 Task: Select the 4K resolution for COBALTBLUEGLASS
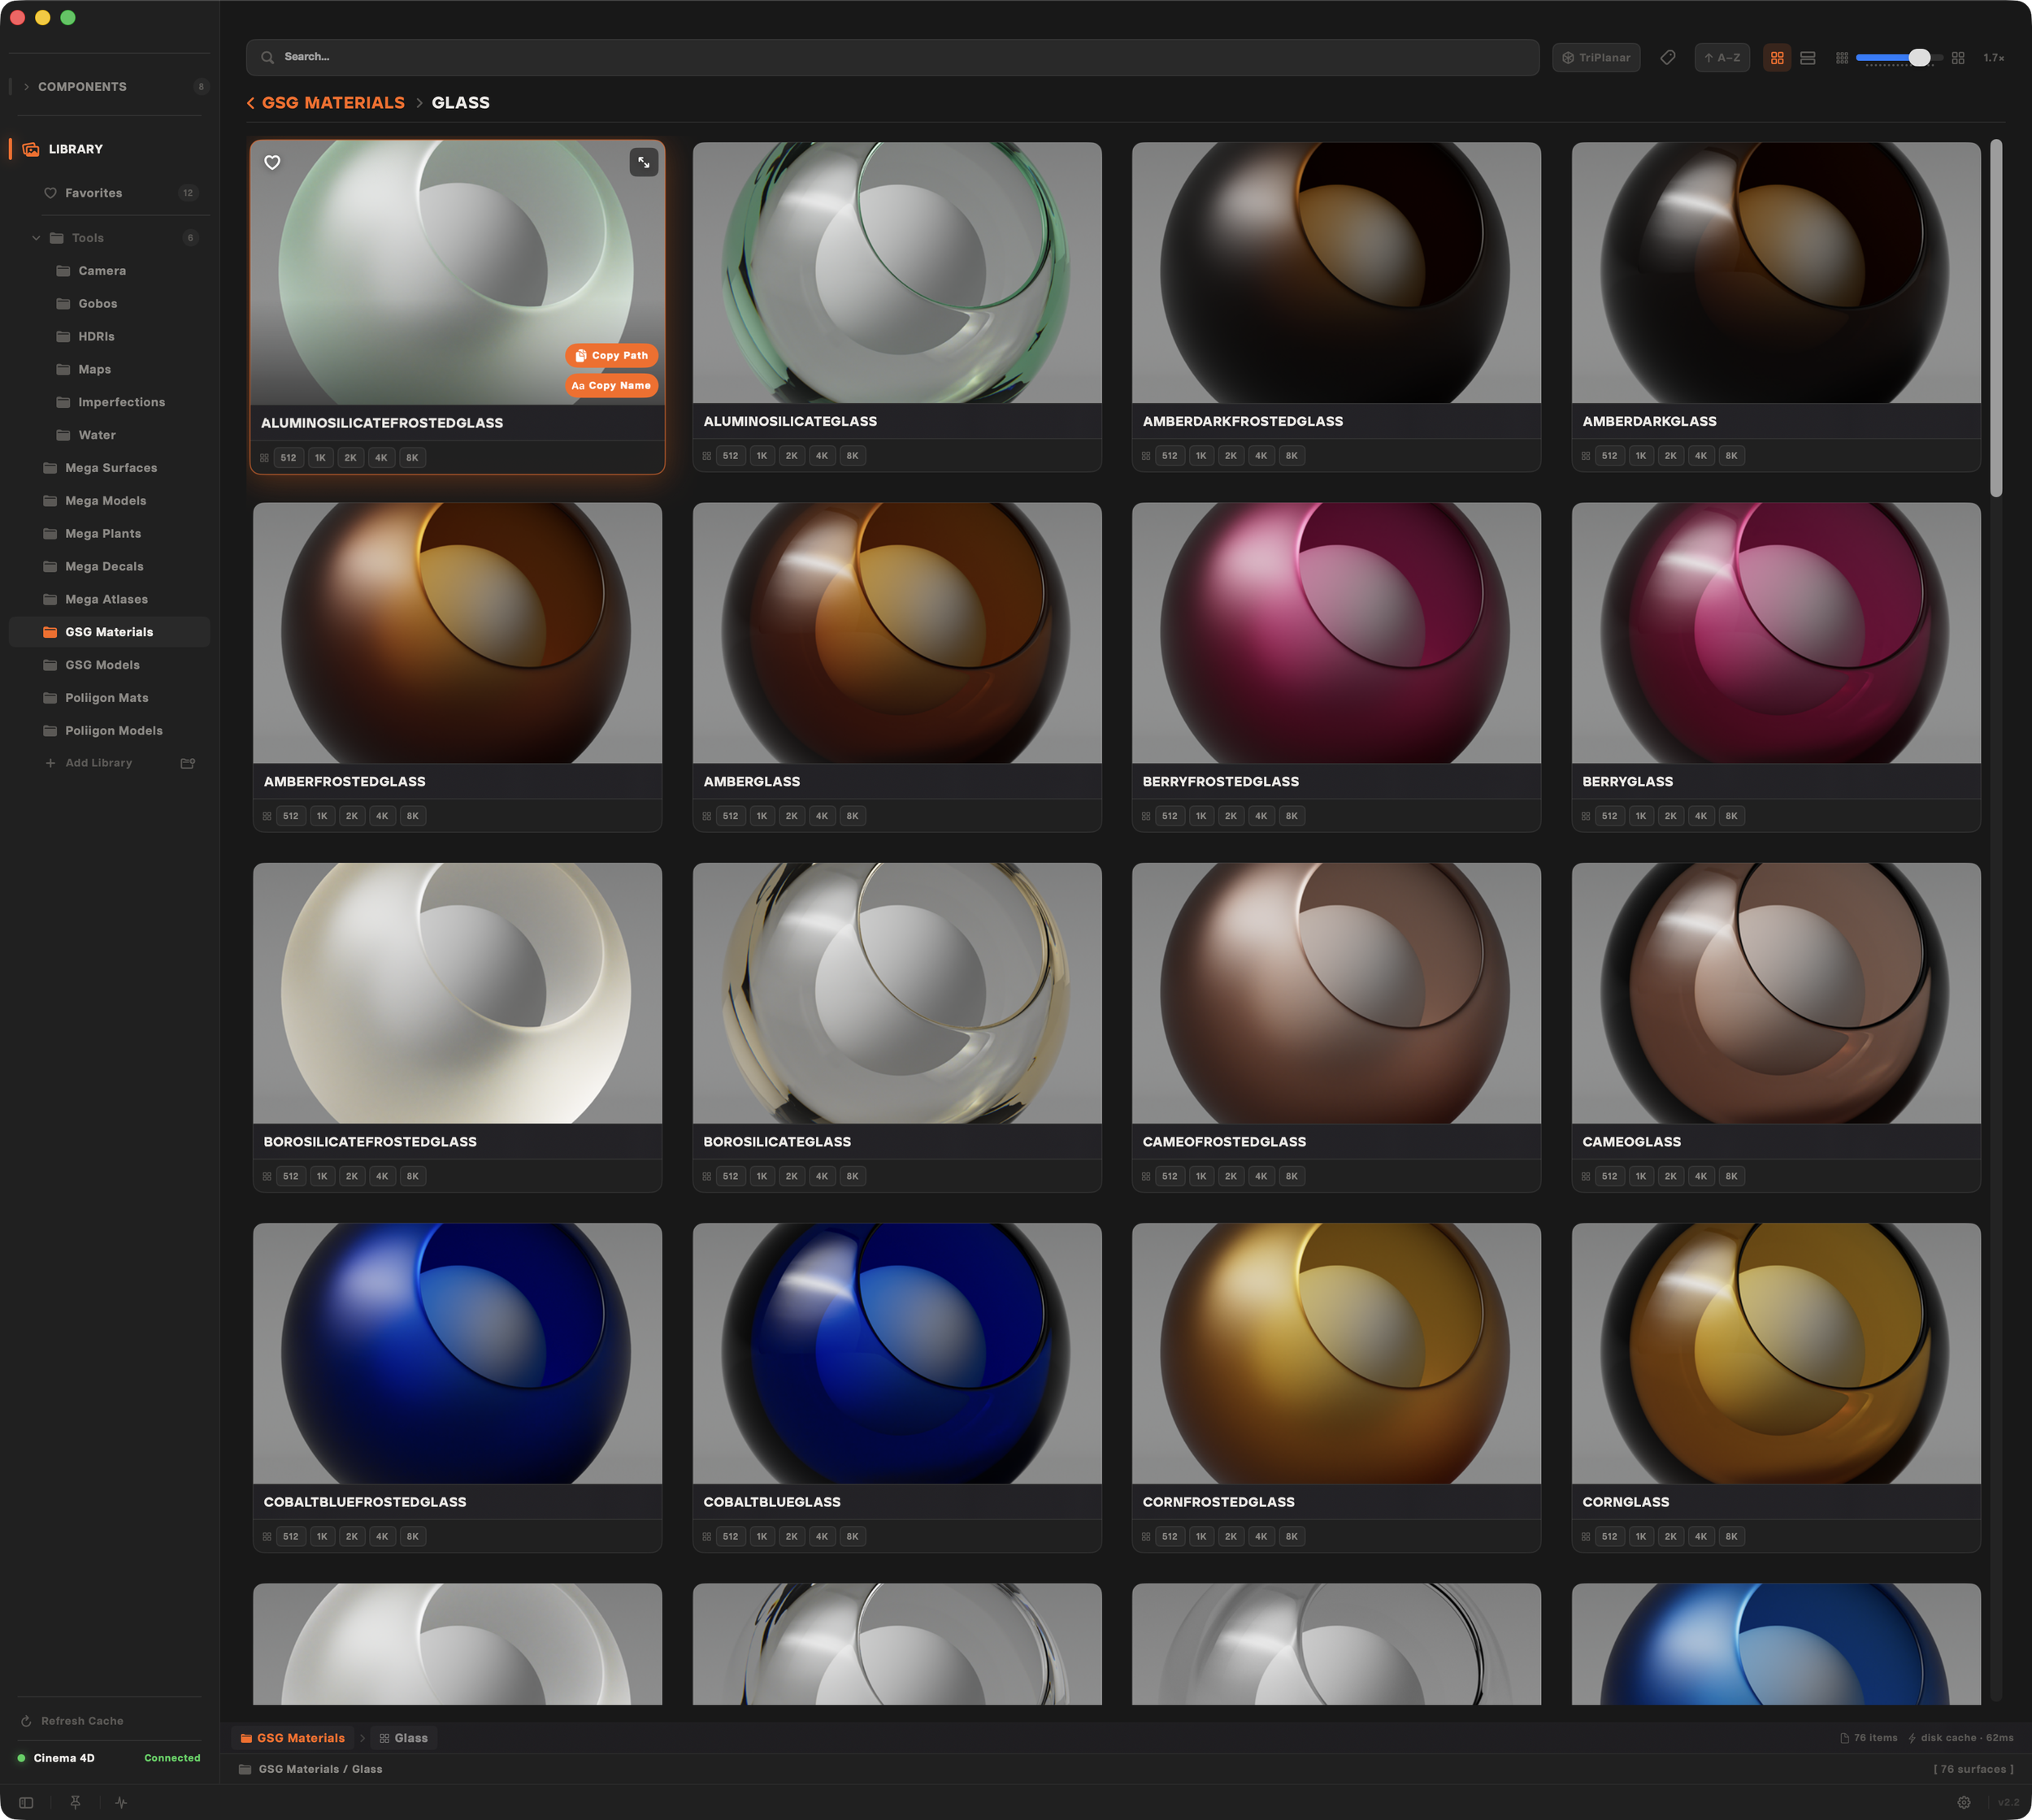(822, 1536)
